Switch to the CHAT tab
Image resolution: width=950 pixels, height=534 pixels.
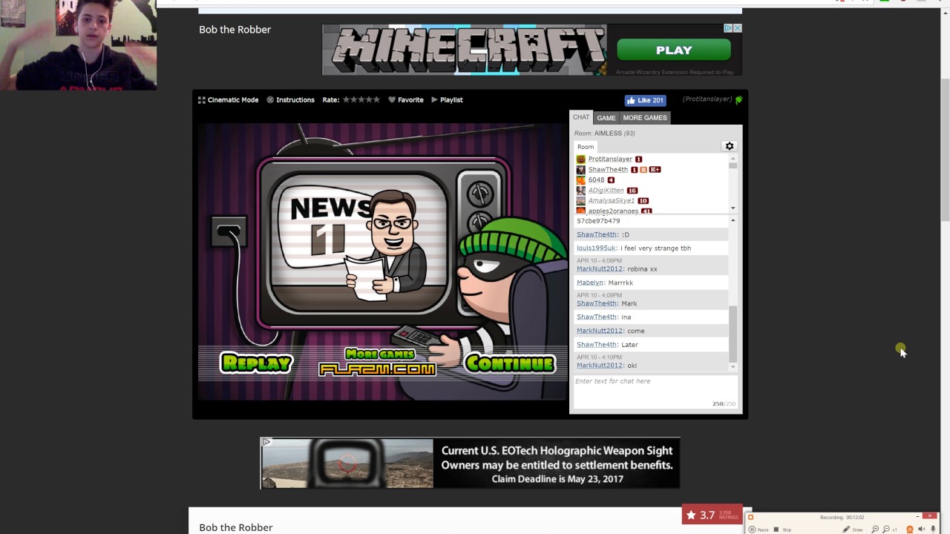(581, 117)
